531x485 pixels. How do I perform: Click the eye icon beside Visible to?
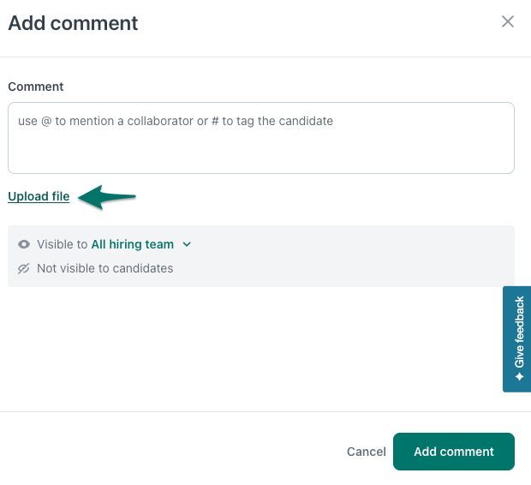point(24,244)
